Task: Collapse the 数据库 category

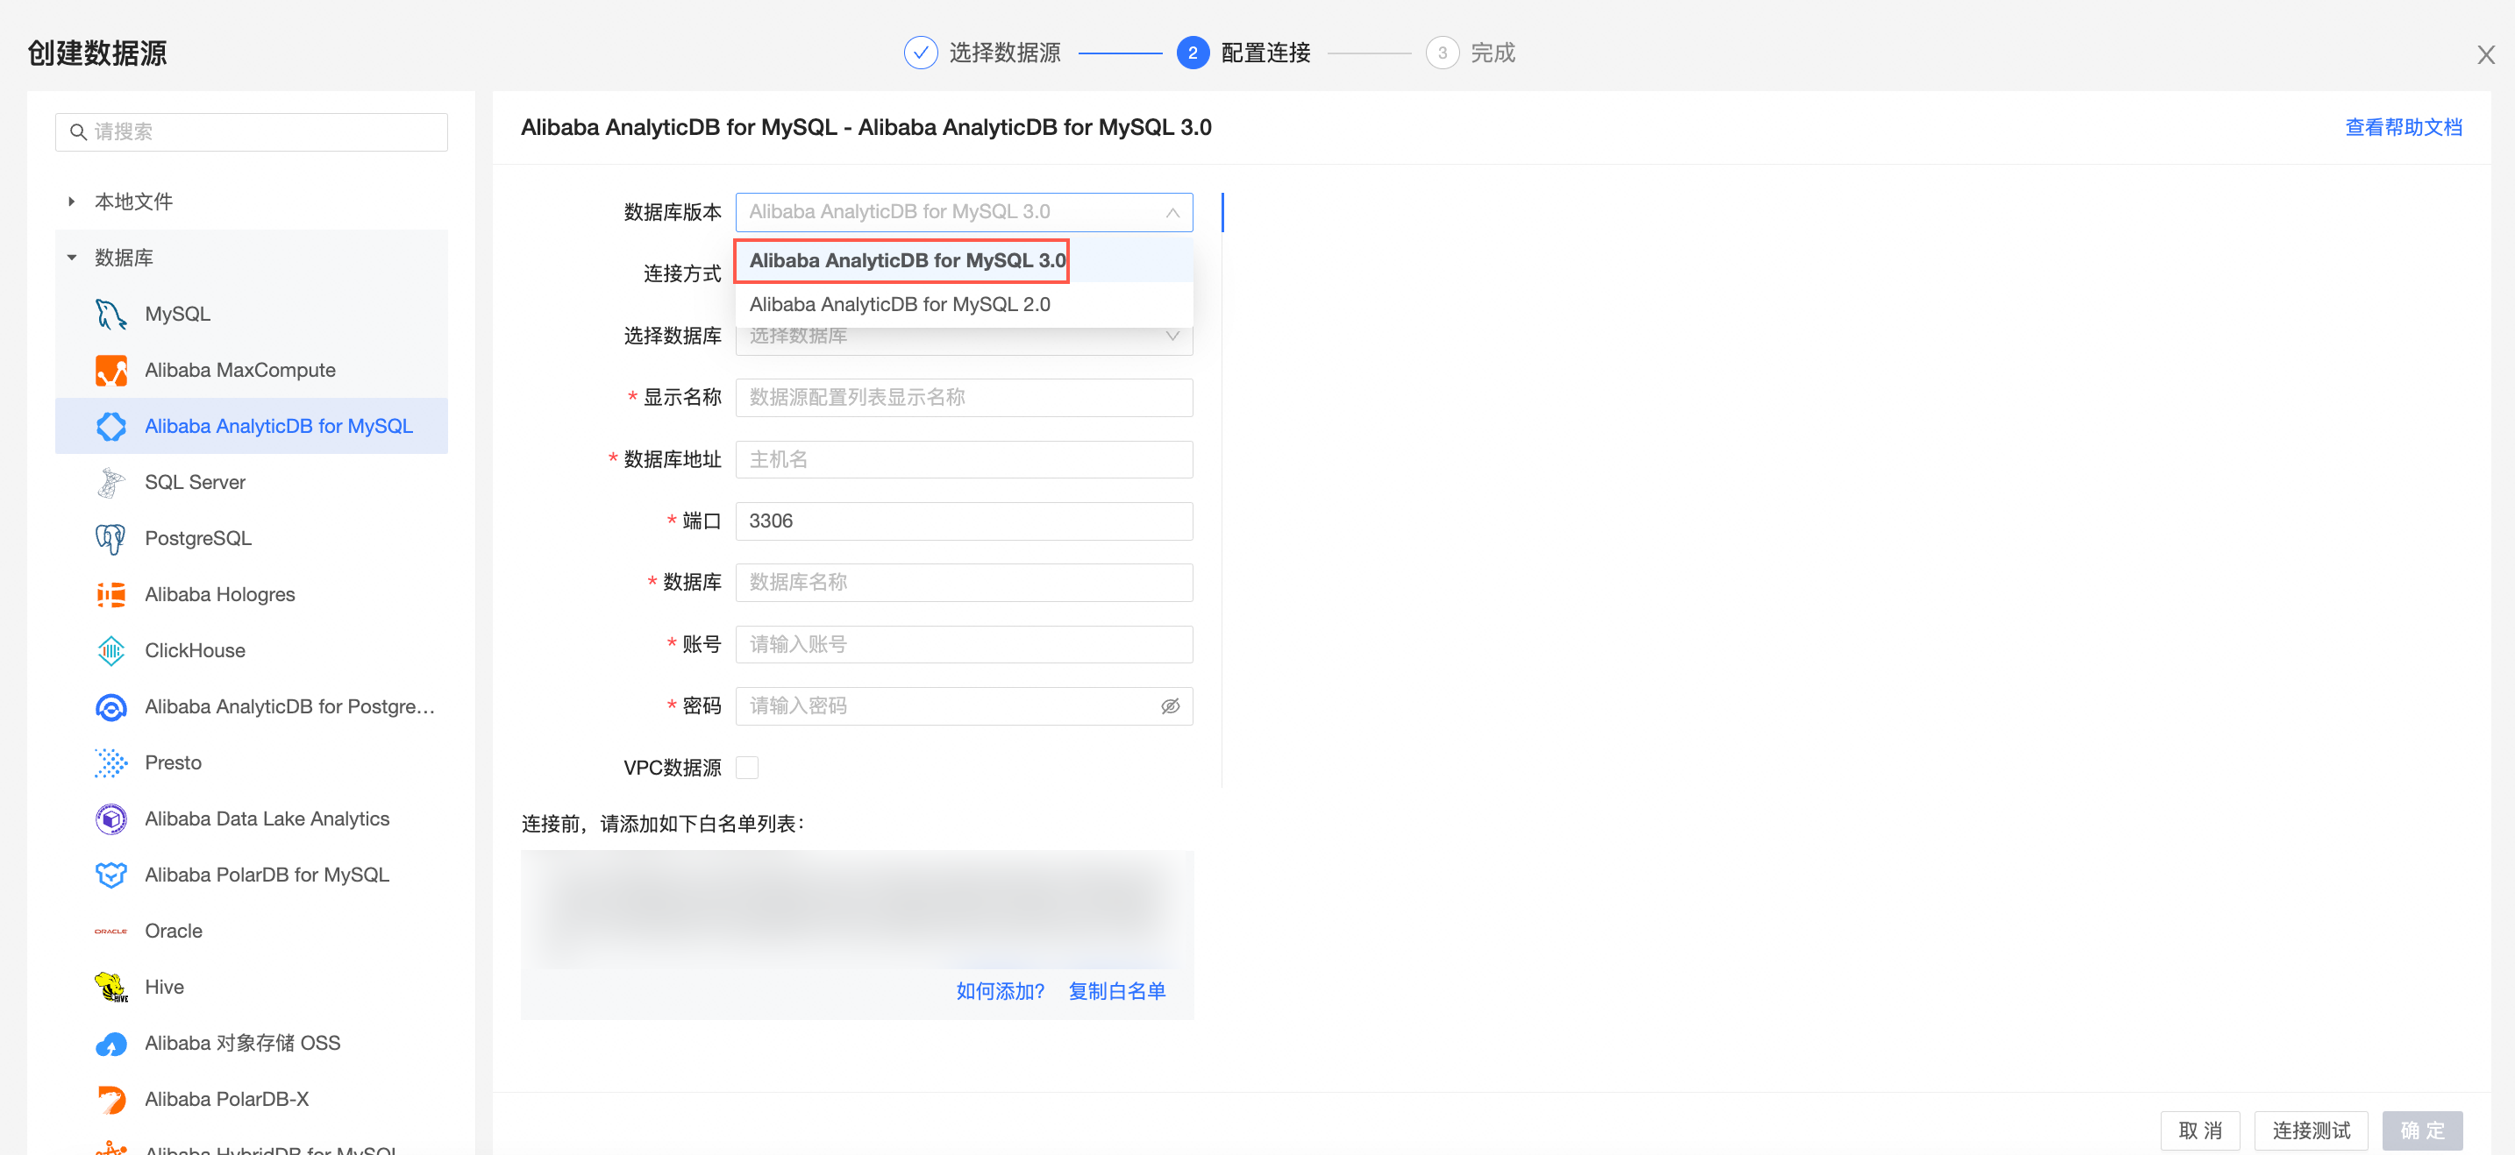Action: pyautogui.click(x=71, y=259)
